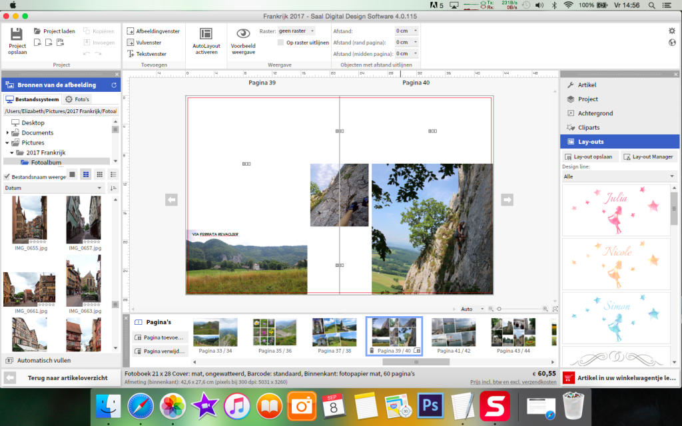Screen dimensions: 682x426
Task: Collapse the 2017 Frankrijk folder
Action: (12, 153)
